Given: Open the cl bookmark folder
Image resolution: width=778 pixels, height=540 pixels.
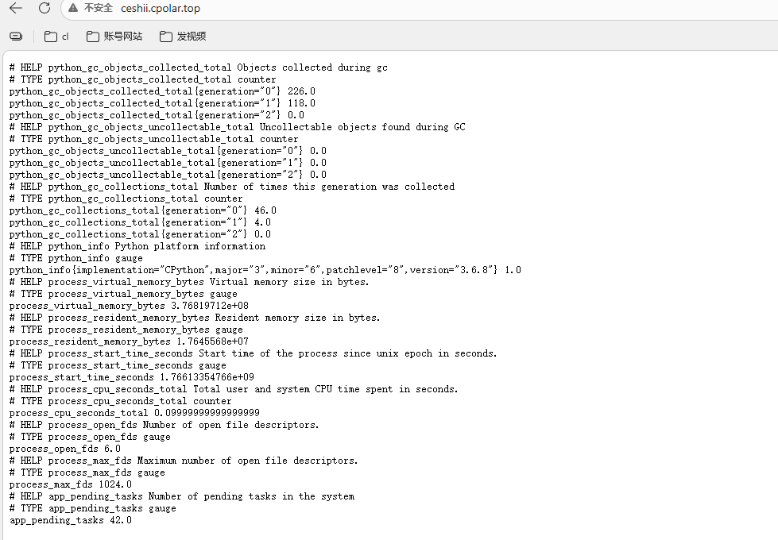Looking at the screenshot, I should pos(56,37).
